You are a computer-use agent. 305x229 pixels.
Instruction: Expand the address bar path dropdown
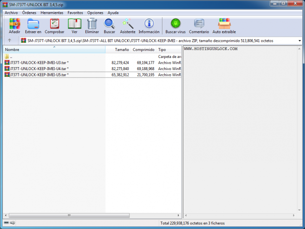tap(300, 41)
